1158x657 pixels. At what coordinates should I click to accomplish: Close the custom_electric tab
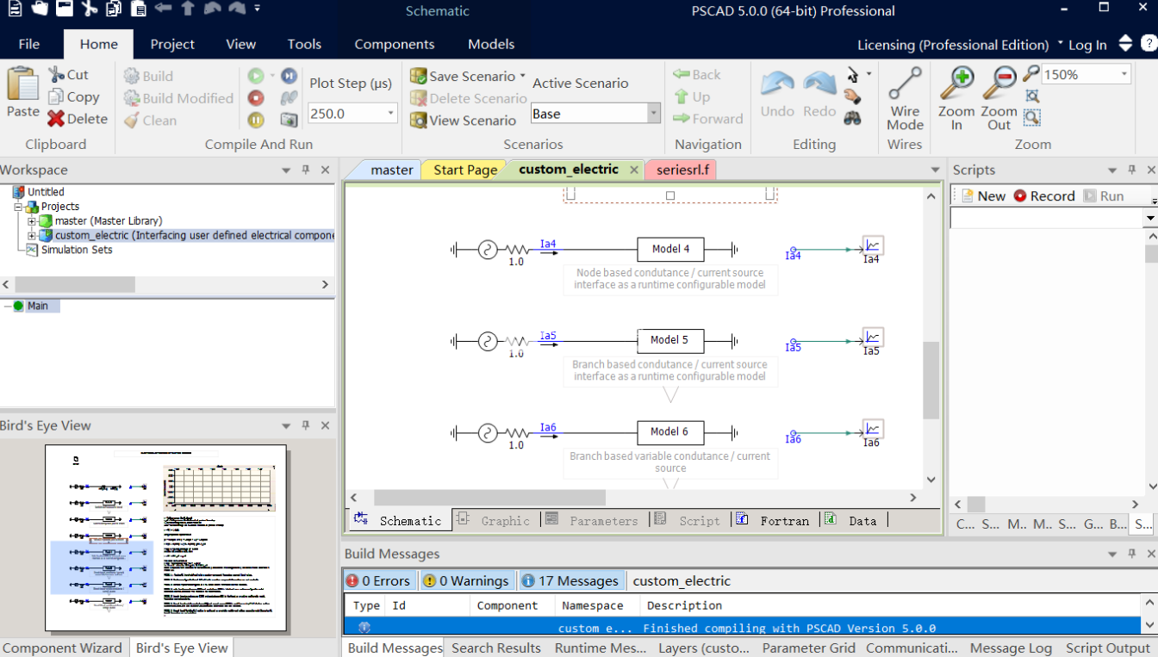[634, 170]
